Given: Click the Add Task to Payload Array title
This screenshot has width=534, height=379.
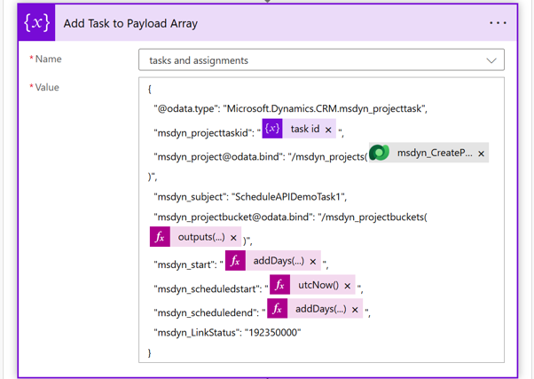Looking at the screenshot, I should click(130, 23).
